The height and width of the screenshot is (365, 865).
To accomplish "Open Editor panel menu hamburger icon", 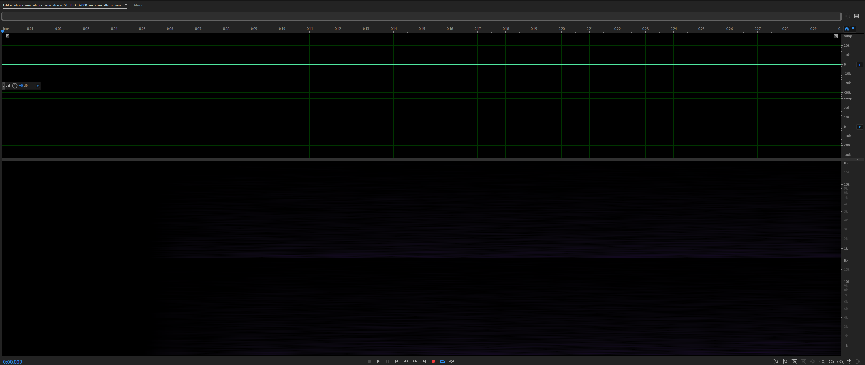I will pyautogui.click(x=126, y=5).
